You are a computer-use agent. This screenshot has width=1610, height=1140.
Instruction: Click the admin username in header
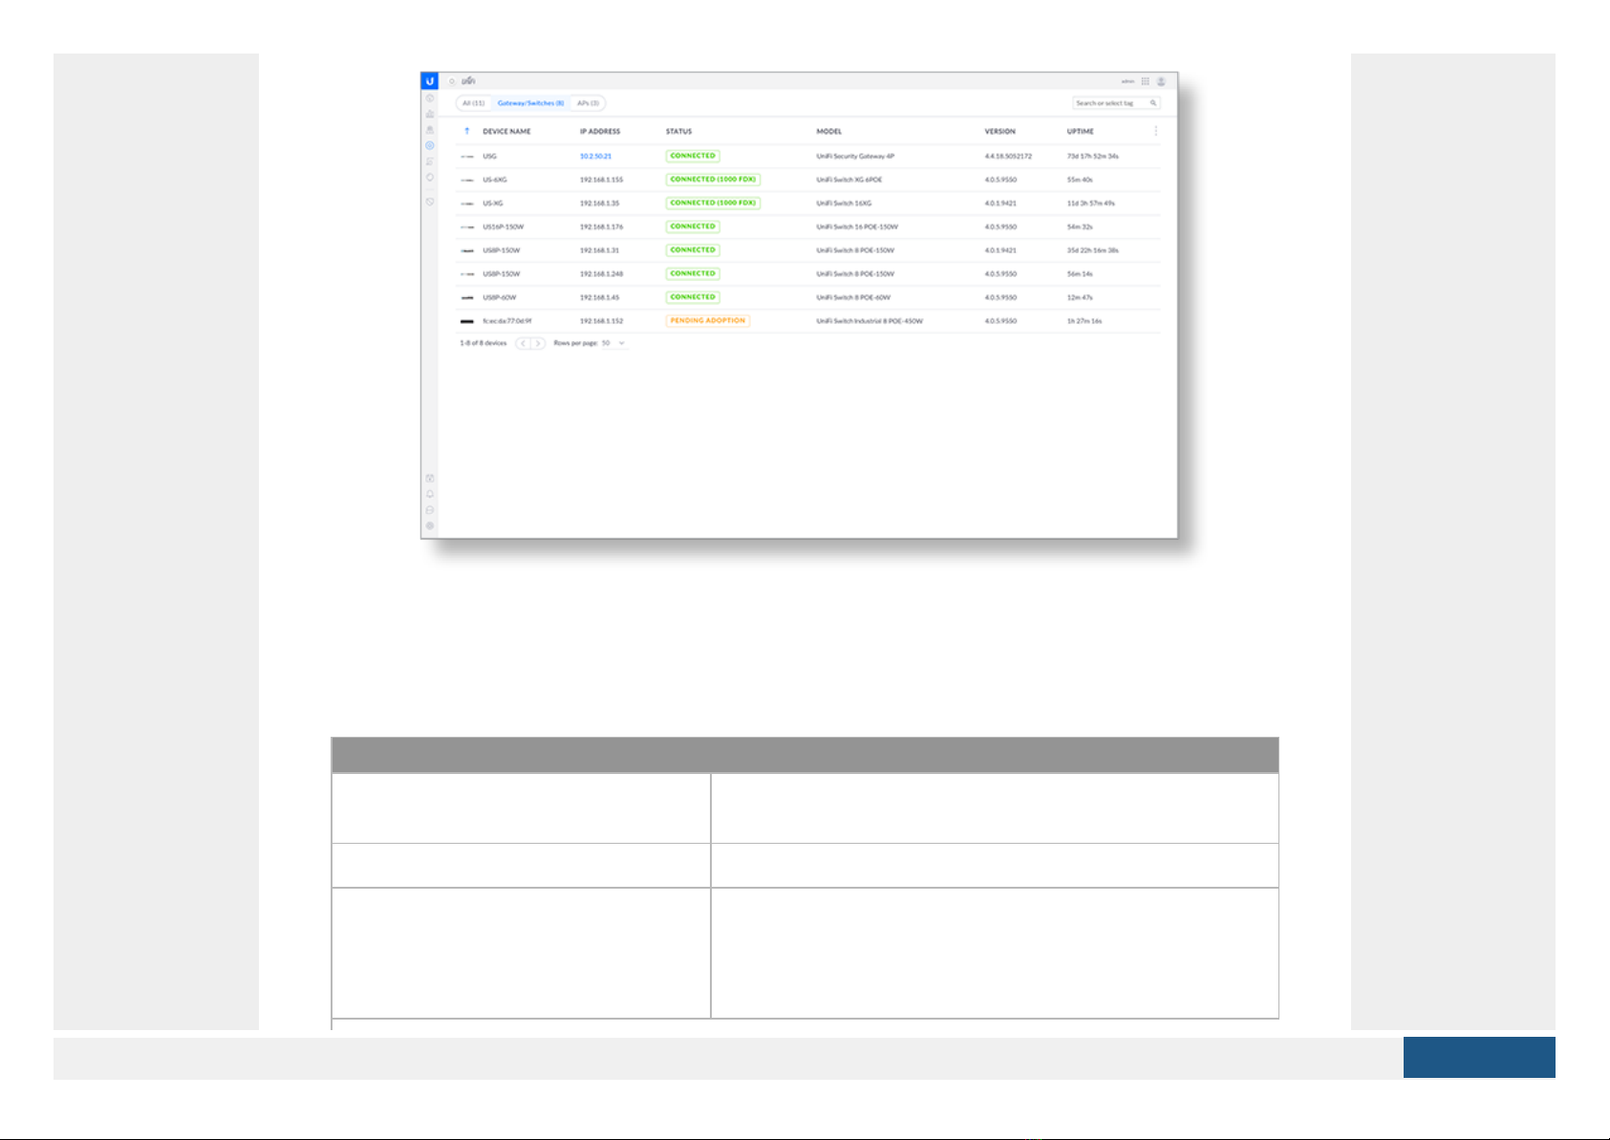[1127, 81]
